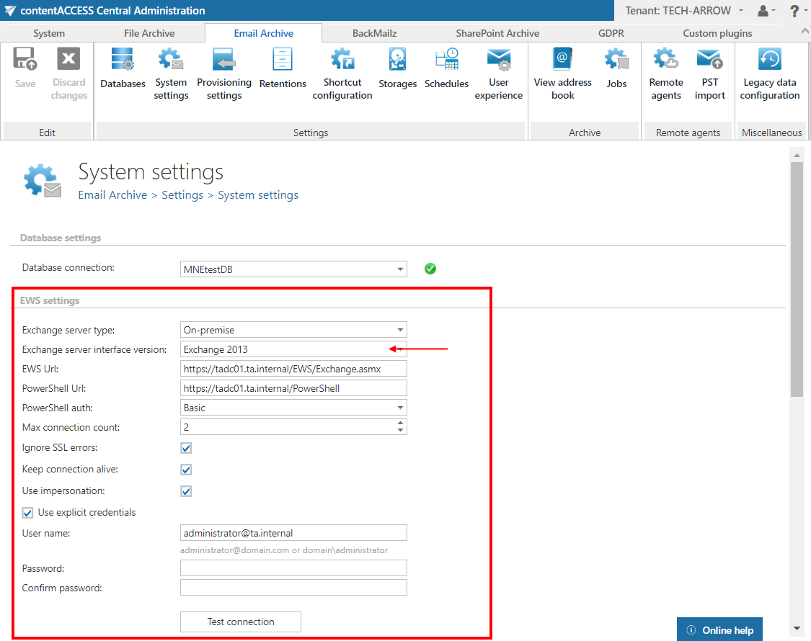This screenshot has height=641, width=811.
Task: Uncheck Ignore SSL errors checkbox
Action: click(186, 448)
